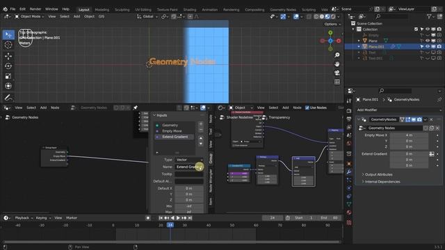Open the shader editor Object dropdown

pos(241,108)
